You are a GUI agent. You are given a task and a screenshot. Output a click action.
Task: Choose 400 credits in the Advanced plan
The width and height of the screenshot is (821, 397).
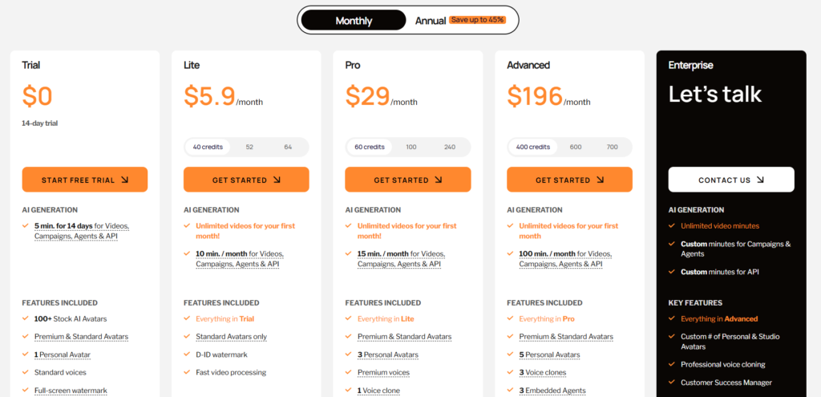[533, 148]
